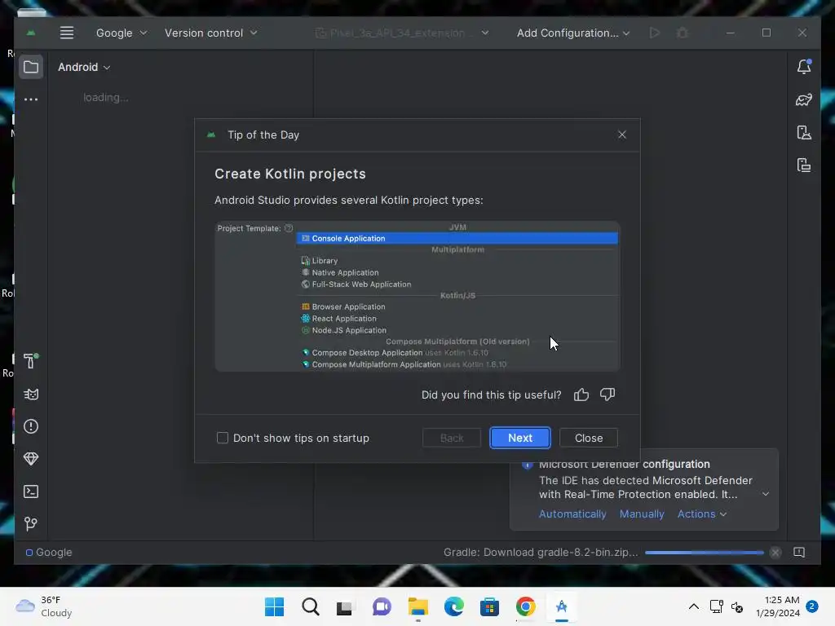Viewport: 835px width, 626px height.
Task: Open the weather widget showing 36°F
Action: [44, 606]
